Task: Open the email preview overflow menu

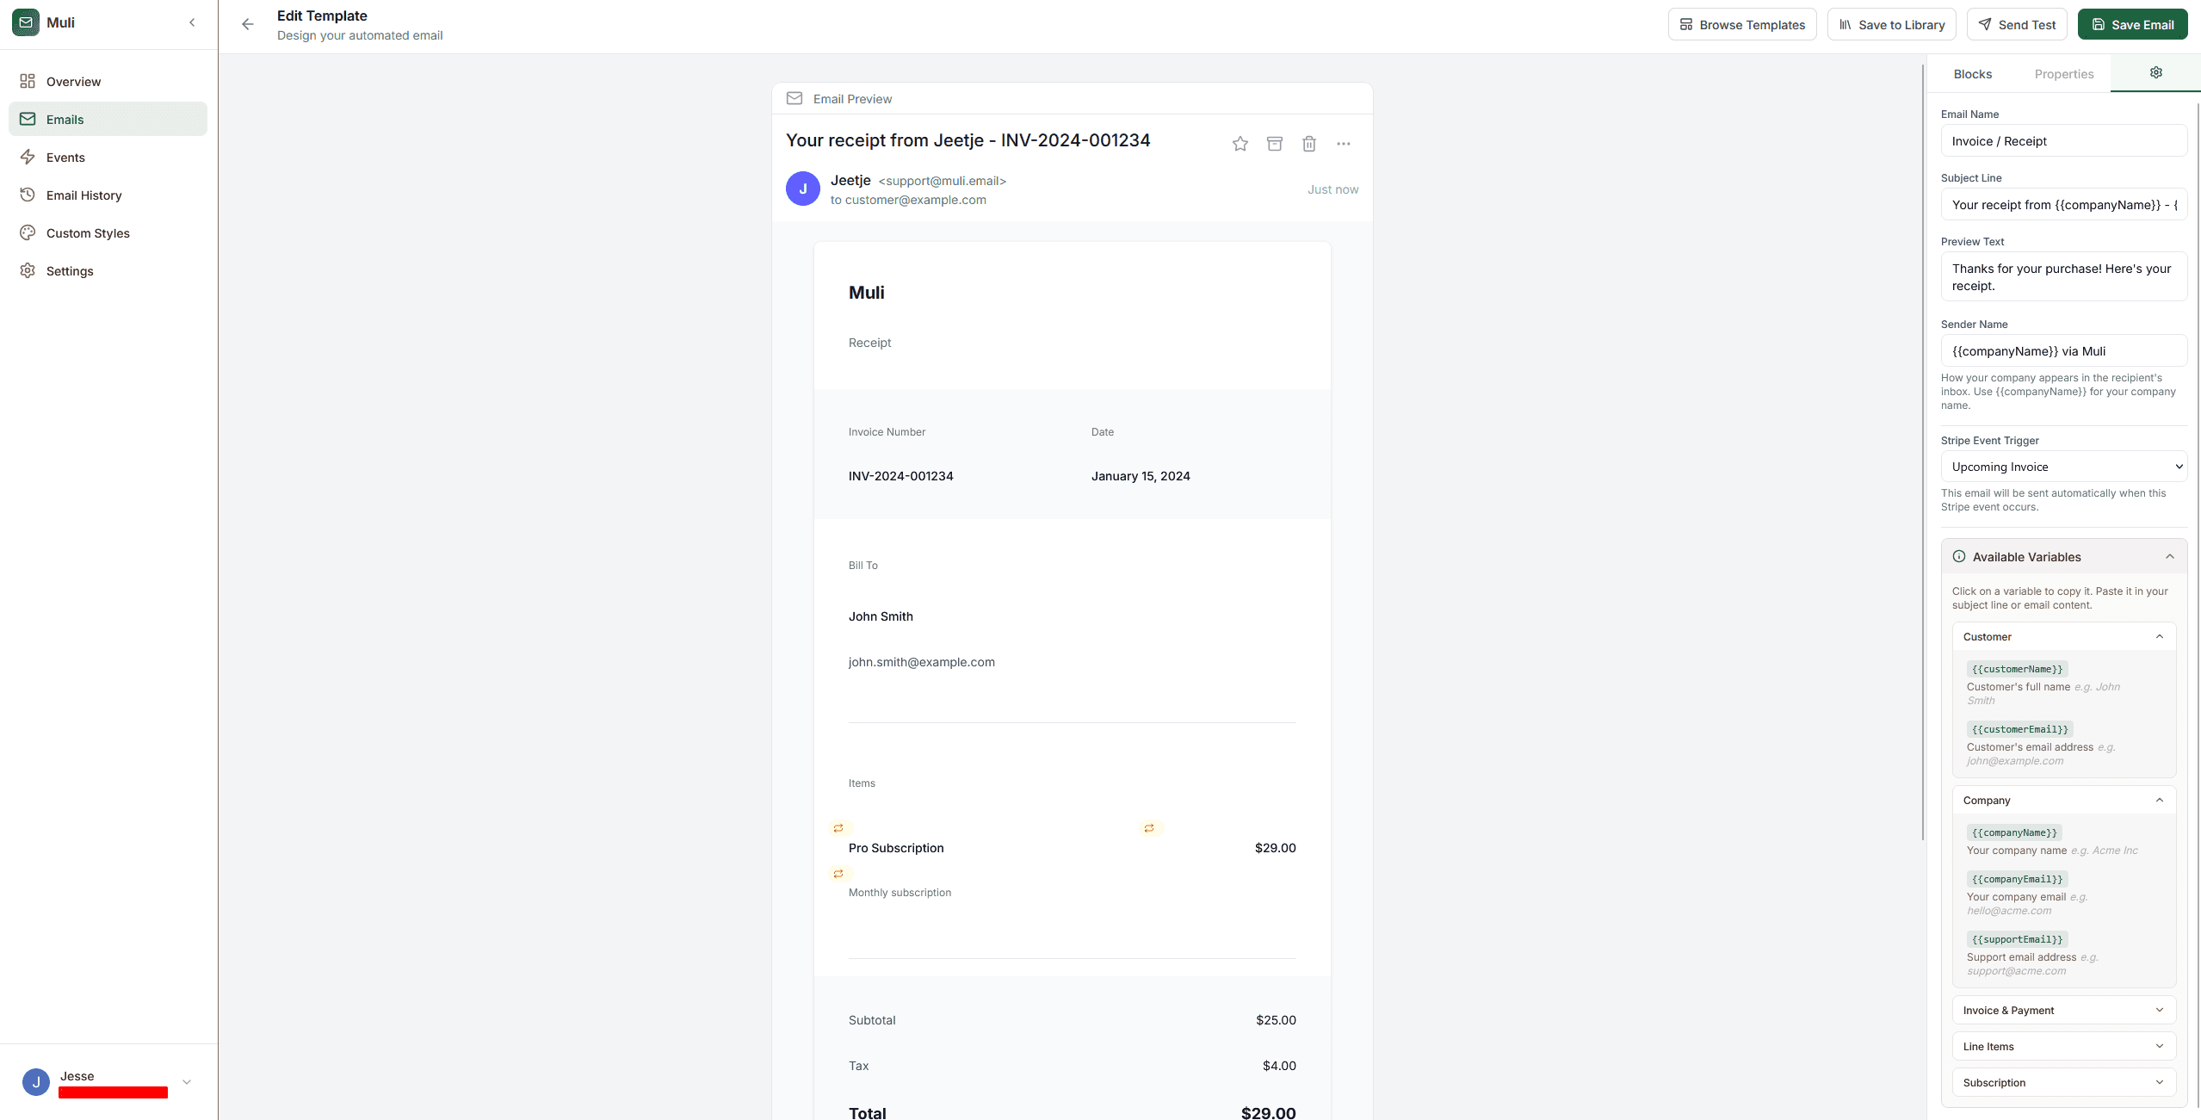Action: [1343, 143]
